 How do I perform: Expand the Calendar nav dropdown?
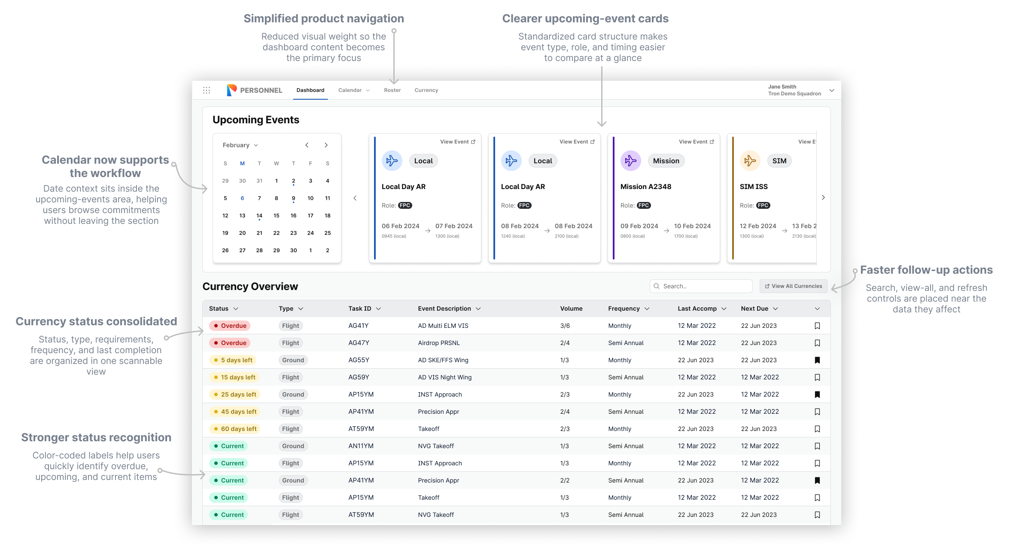pos(368,90)
